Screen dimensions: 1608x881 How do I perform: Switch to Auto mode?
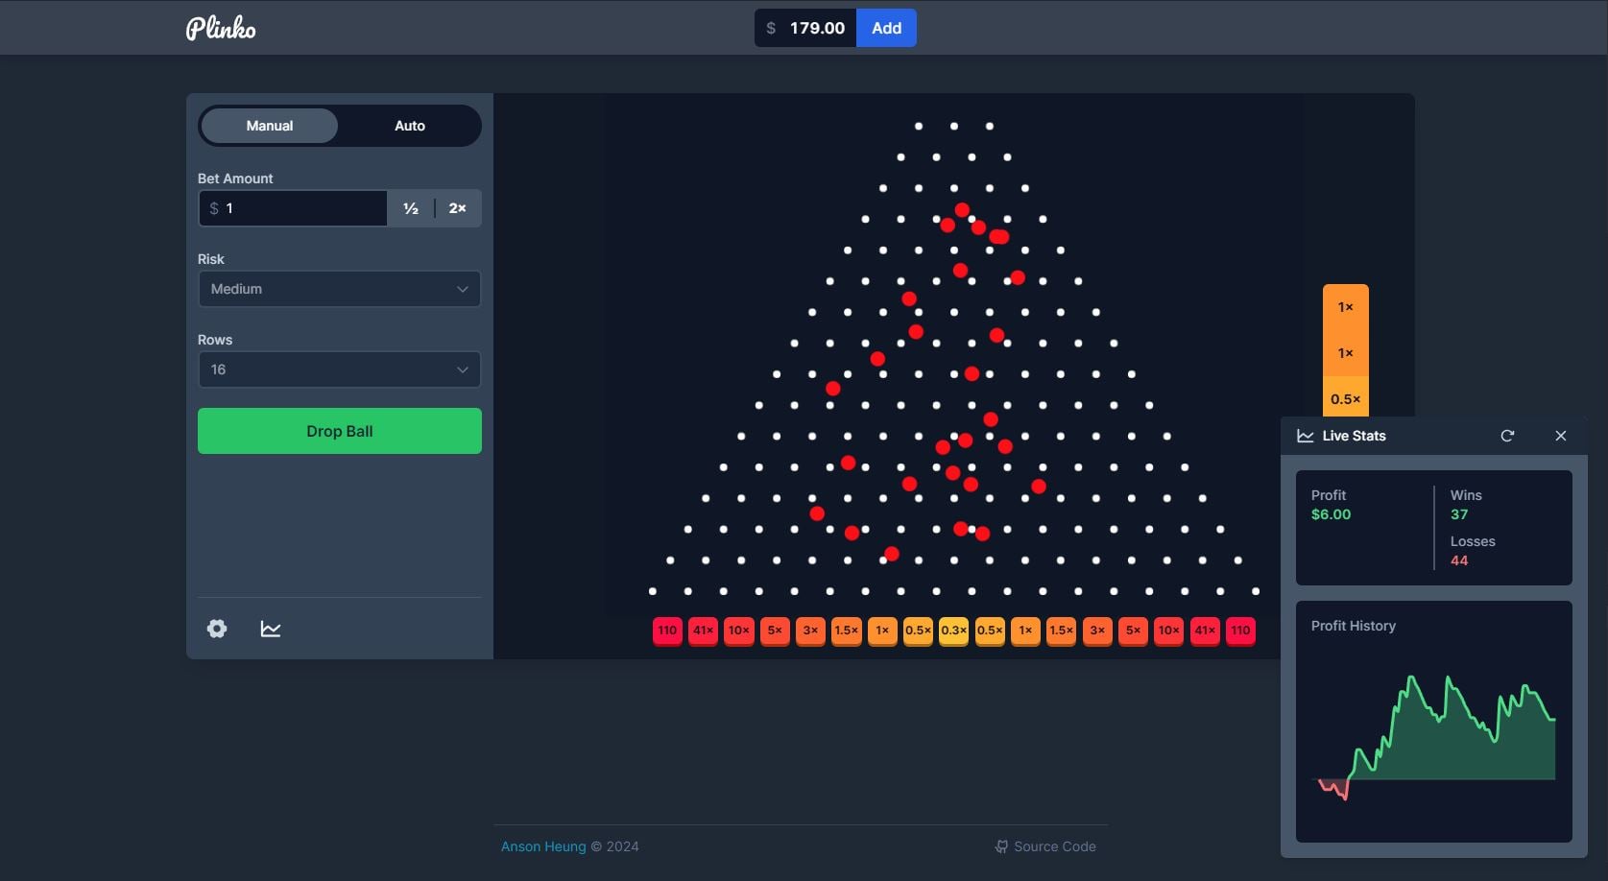(x=410, y=126)
